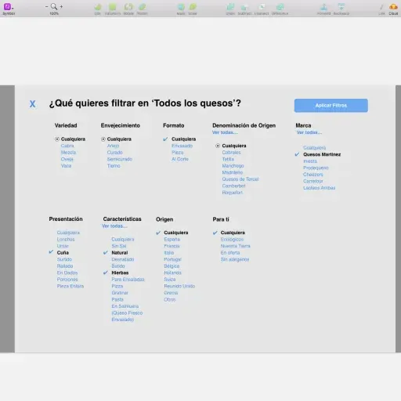Screen dimensions: 401x401
Task: Click the Link toolbar icon
Action: point(381,7)
